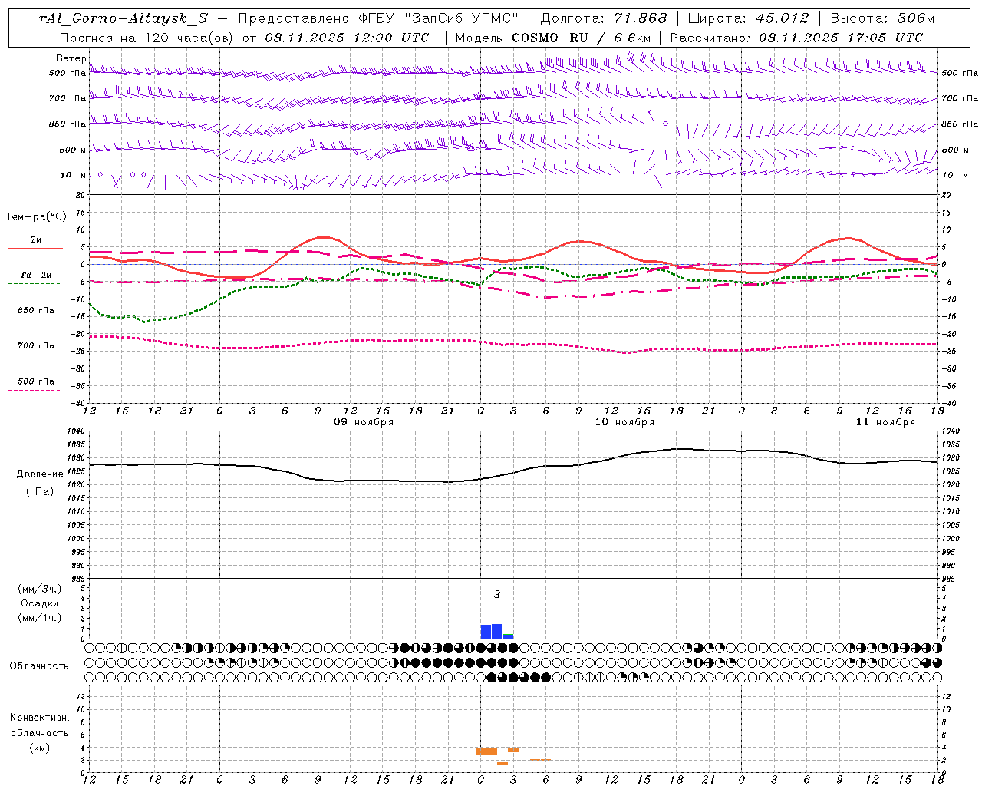Viewport: 982px width, 786px height.
Task: Click the (мм/1ч.) precipitation unit label
Action: 40,618
